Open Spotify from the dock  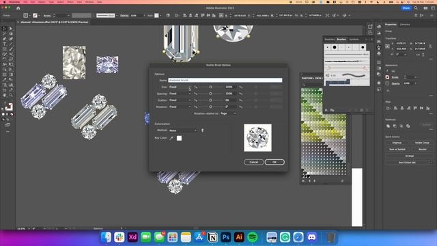[x=253, y=237]
